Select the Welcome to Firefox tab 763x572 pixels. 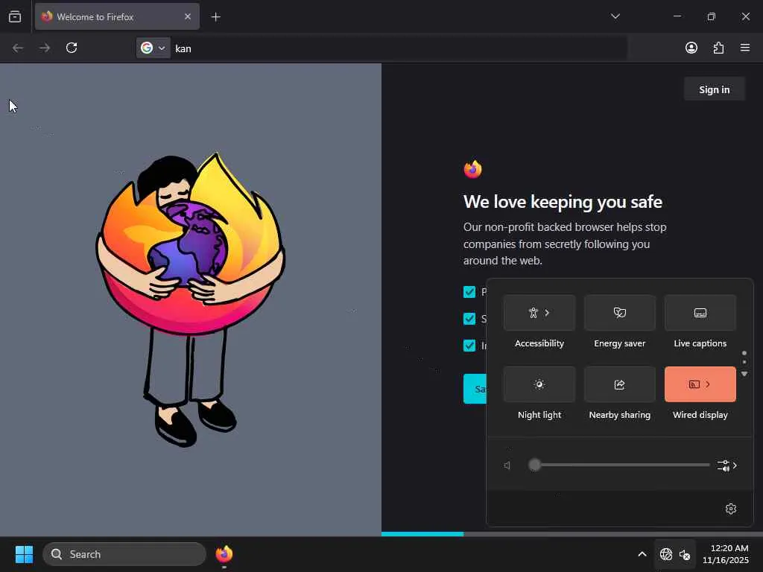click(117, 16)
